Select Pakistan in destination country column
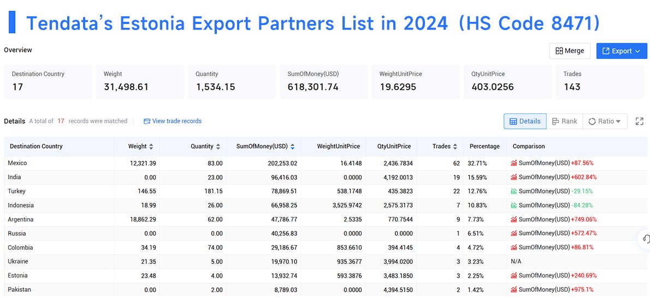650x301 pixels. point(19,290)
